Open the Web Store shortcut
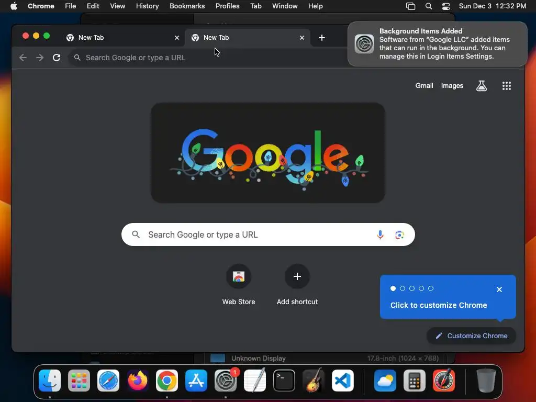The height and width of the screenshot is (402, 536). tap(239, 285)
